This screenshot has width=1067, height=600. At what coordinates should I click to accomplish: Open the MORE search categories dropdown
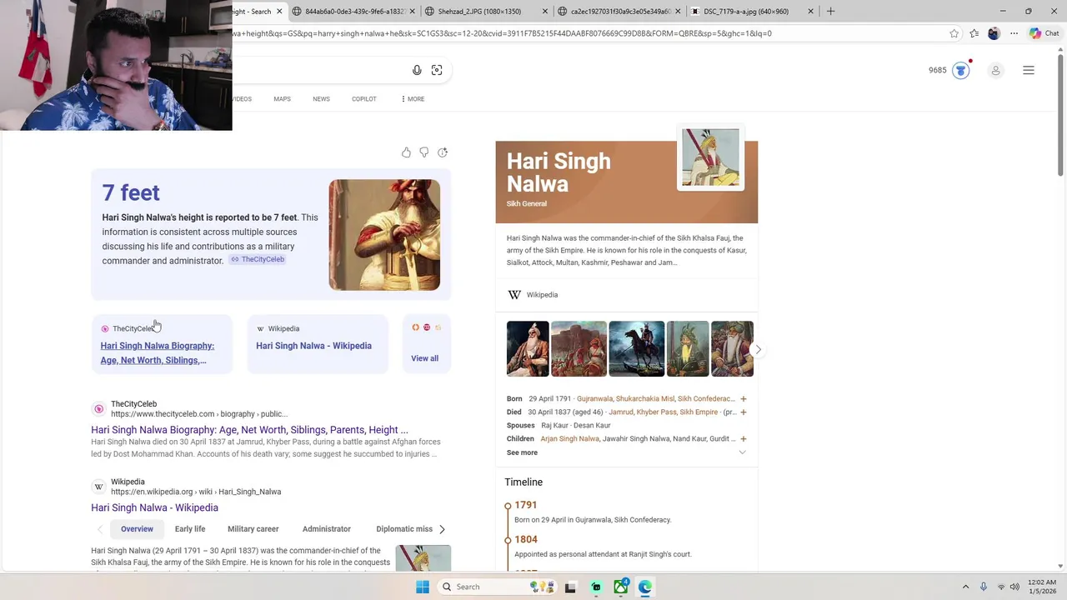point(413,99)
